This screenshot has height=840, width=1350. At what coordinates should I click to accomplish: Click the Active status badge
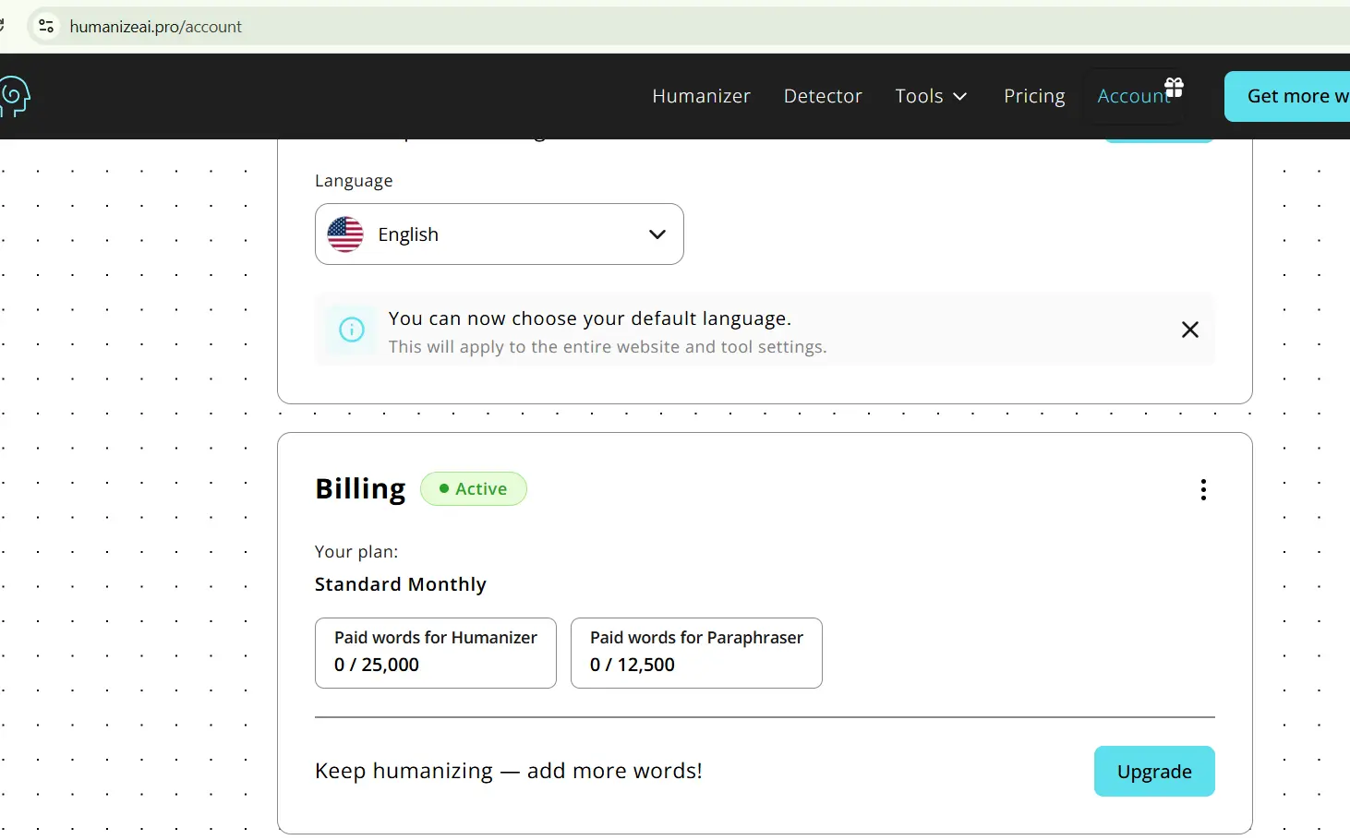[x=474, y=489]
